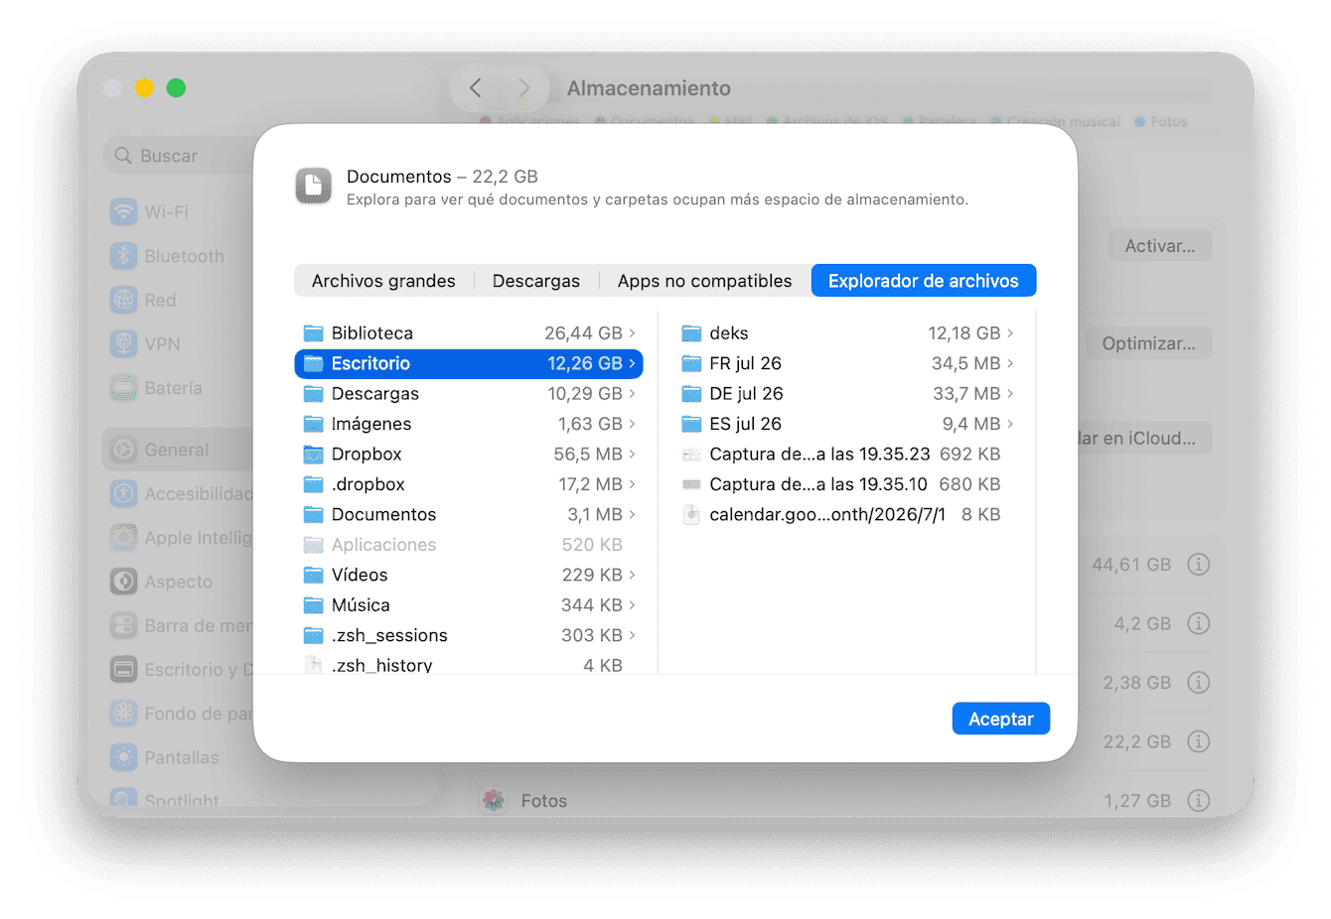Expand FR jul 26 chevron

(x=1010, y=363)
